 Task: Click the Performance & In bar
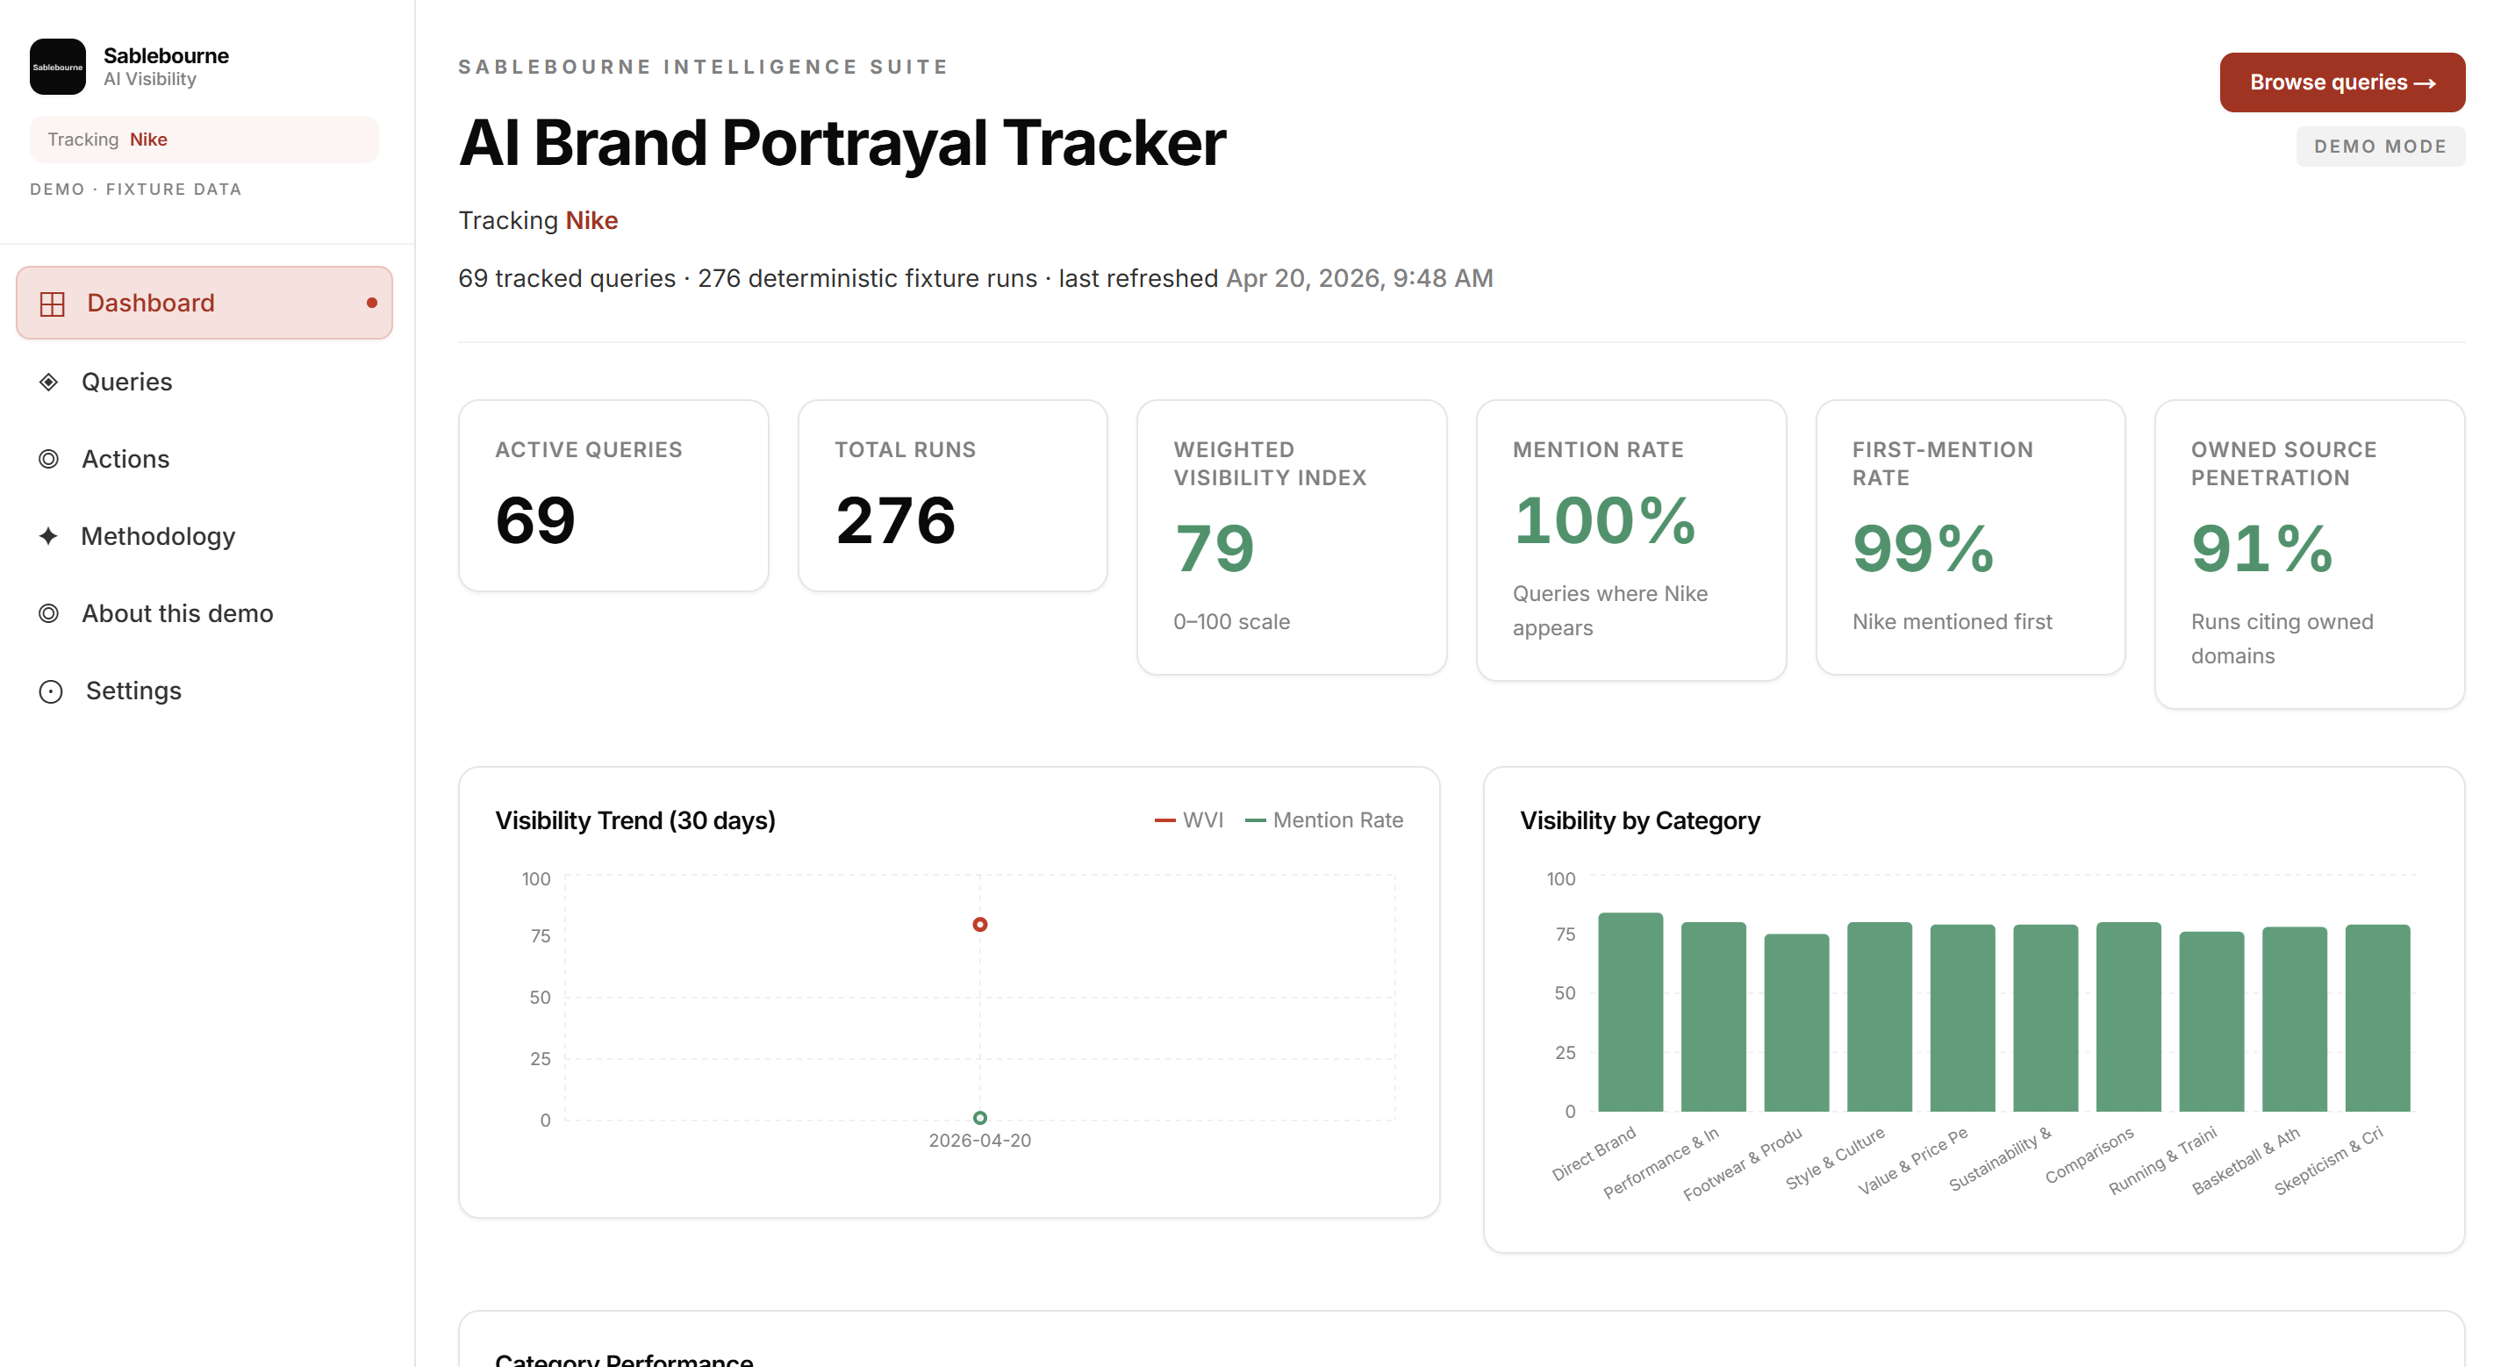[x=1713, y=1017]
